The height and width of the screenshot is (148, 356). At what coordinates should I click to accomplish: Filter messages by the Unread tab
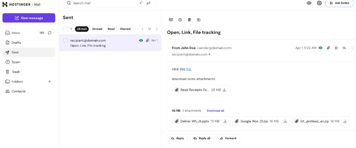[x=97, y=29]
